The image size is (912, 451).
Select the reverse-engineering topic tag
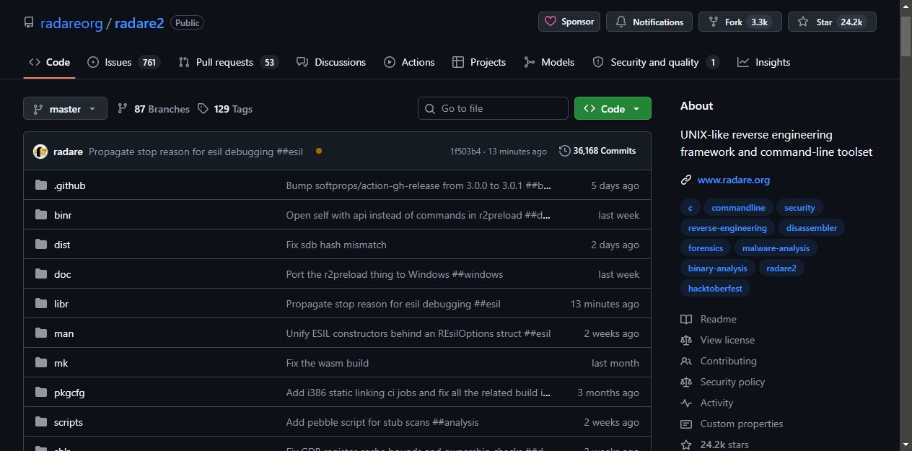[727, 228]
